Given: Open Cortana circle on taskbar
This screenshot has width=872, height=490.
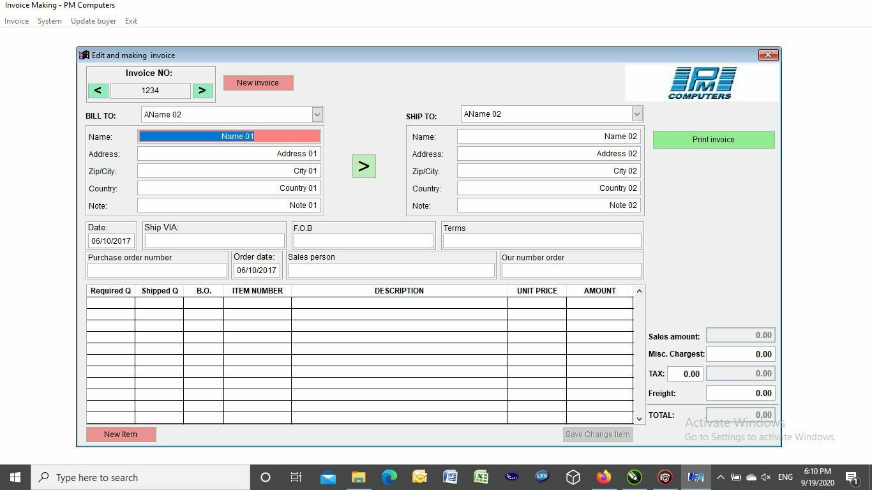Looking at the screenshot, I should click(266, 477).
